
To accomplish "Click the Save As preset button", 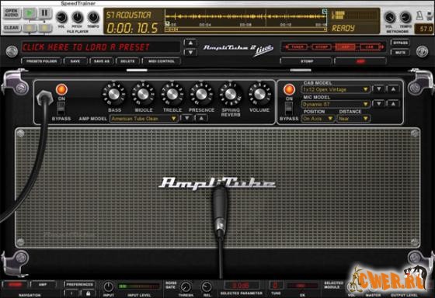I will click(102, 61).
